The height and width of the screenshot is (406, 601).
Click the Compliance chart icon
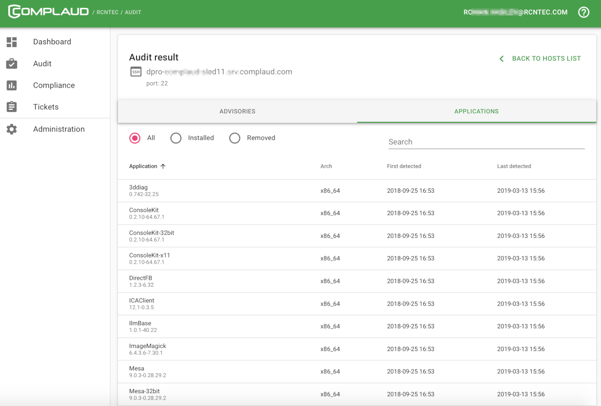12,85
